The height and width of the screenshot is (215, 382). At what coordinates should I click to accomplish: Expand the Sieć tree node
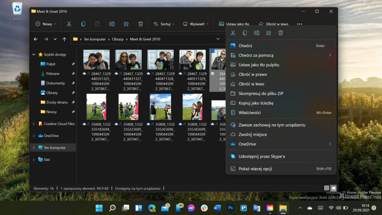coord(34,160)
